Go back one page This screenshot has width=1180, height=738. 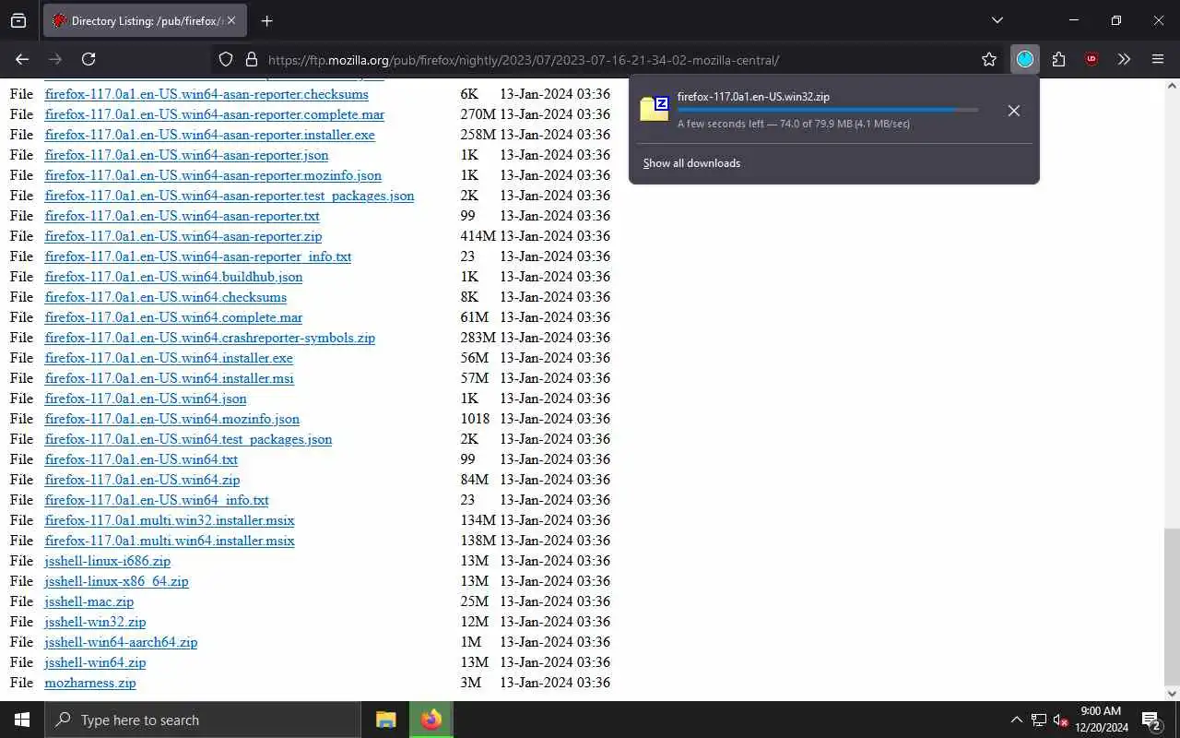coord(22,59)
